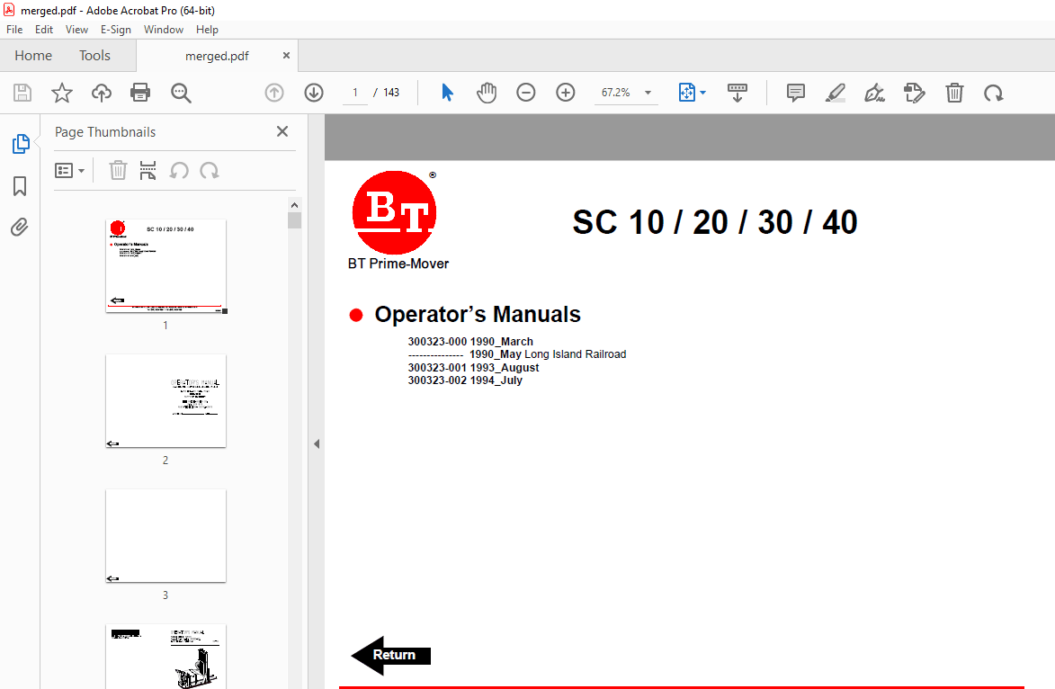Image resolution: width=1055 pixels, height=689 pixels.
Task: Delete current page using the trash icon
Action: [954, 92]
